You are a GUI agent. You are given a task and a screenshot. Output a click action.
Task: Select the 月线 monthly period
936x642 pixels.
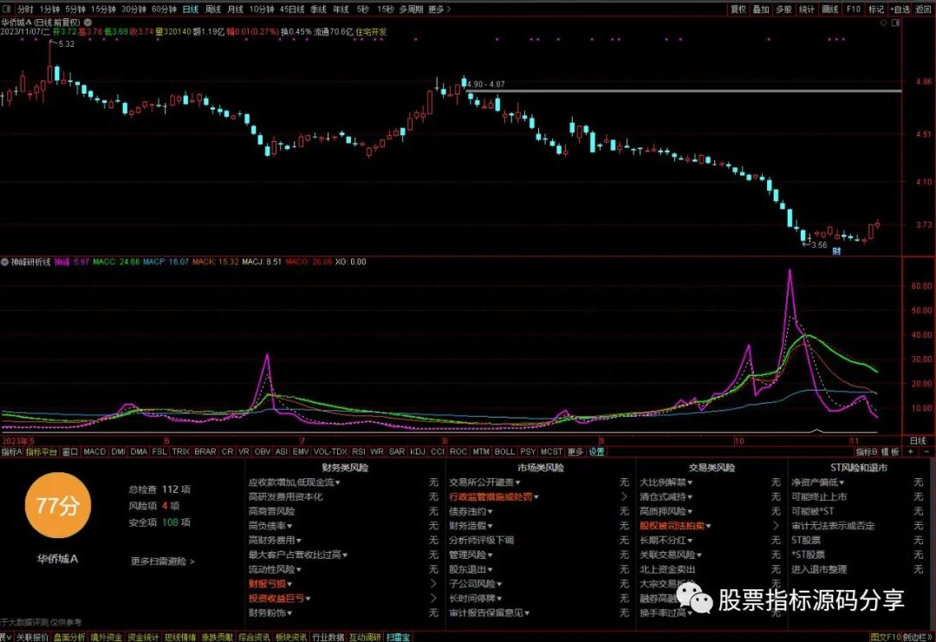(x=235, y=9)
